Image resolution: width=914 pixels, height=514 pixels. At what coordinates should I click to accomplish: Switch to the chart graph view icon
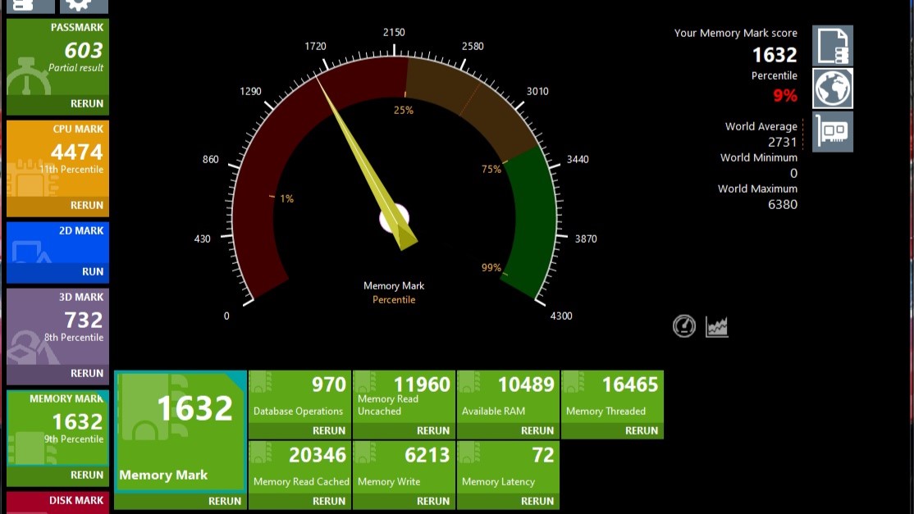pos(716,326)
